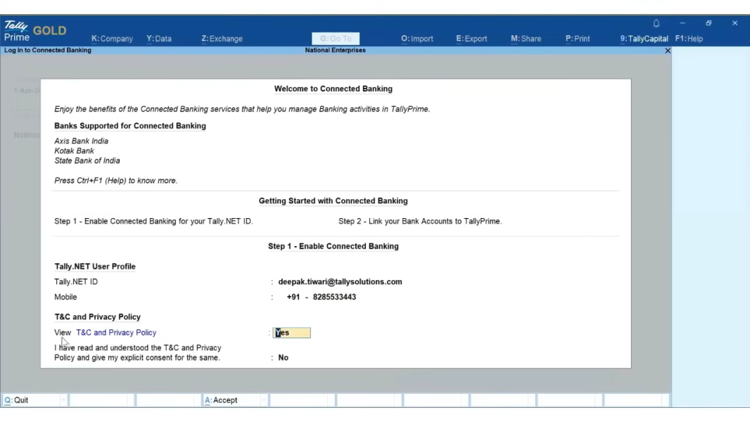This screenshot has height=422, width=750.
Task: Click the Step 2 Link your Bank Accounts text
Action: tap(421, 222)
